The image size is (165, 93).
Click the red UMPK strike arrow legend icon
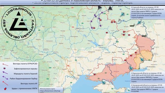[5, 89]
